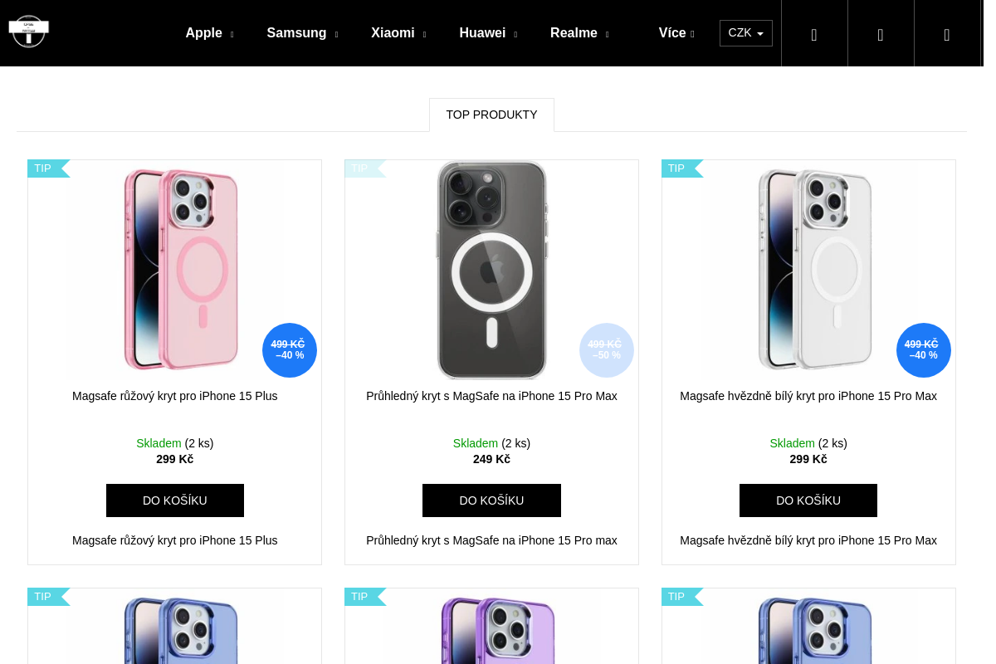Click the TIP badge on the pink iPhone 15 Plus case
Image resolution: width=996 pixels, height=664 pixels.
point(44,168)
